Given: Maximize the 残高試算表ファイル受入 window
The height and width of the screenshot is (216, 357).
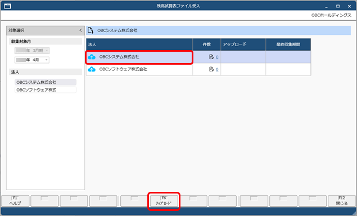Looking at the screenshot, I should point(338,6).
